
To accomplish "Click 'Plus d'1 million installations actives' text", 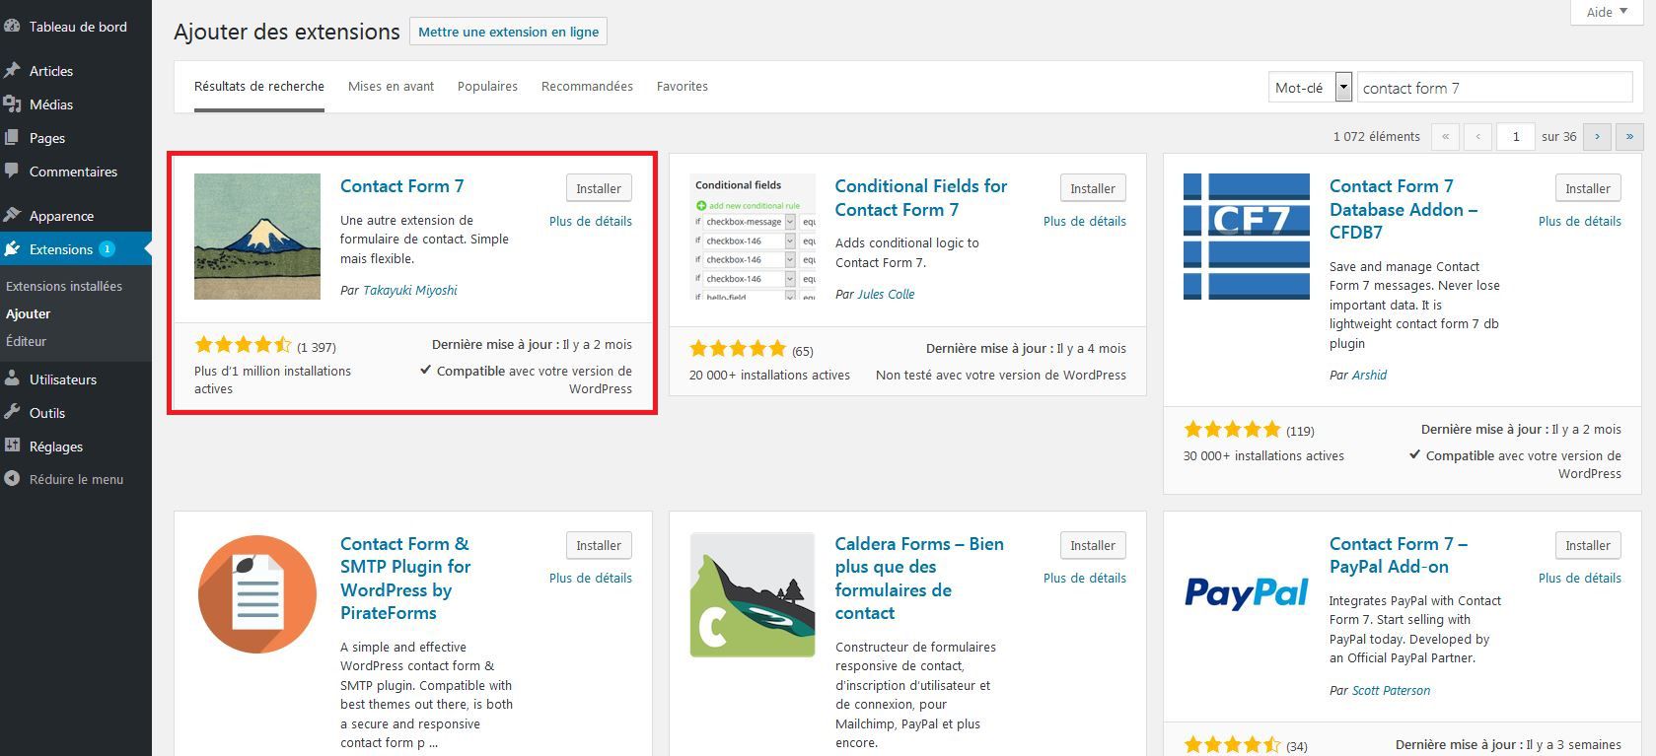I will click(x=273, y=379).
